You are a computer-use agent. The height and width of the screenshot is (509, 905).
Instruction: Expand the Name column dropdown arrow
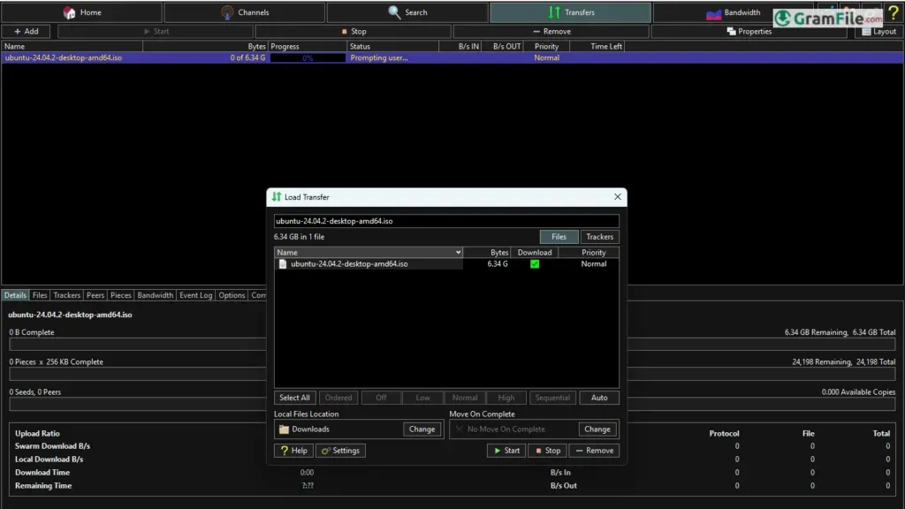(x=459, y=252)
